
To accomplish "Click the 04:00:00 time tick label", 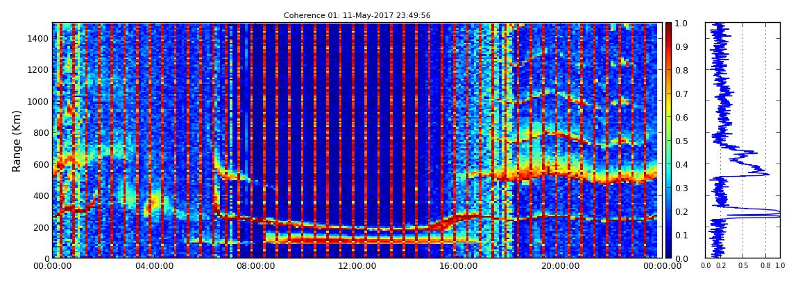I will [x=153, y=266].
